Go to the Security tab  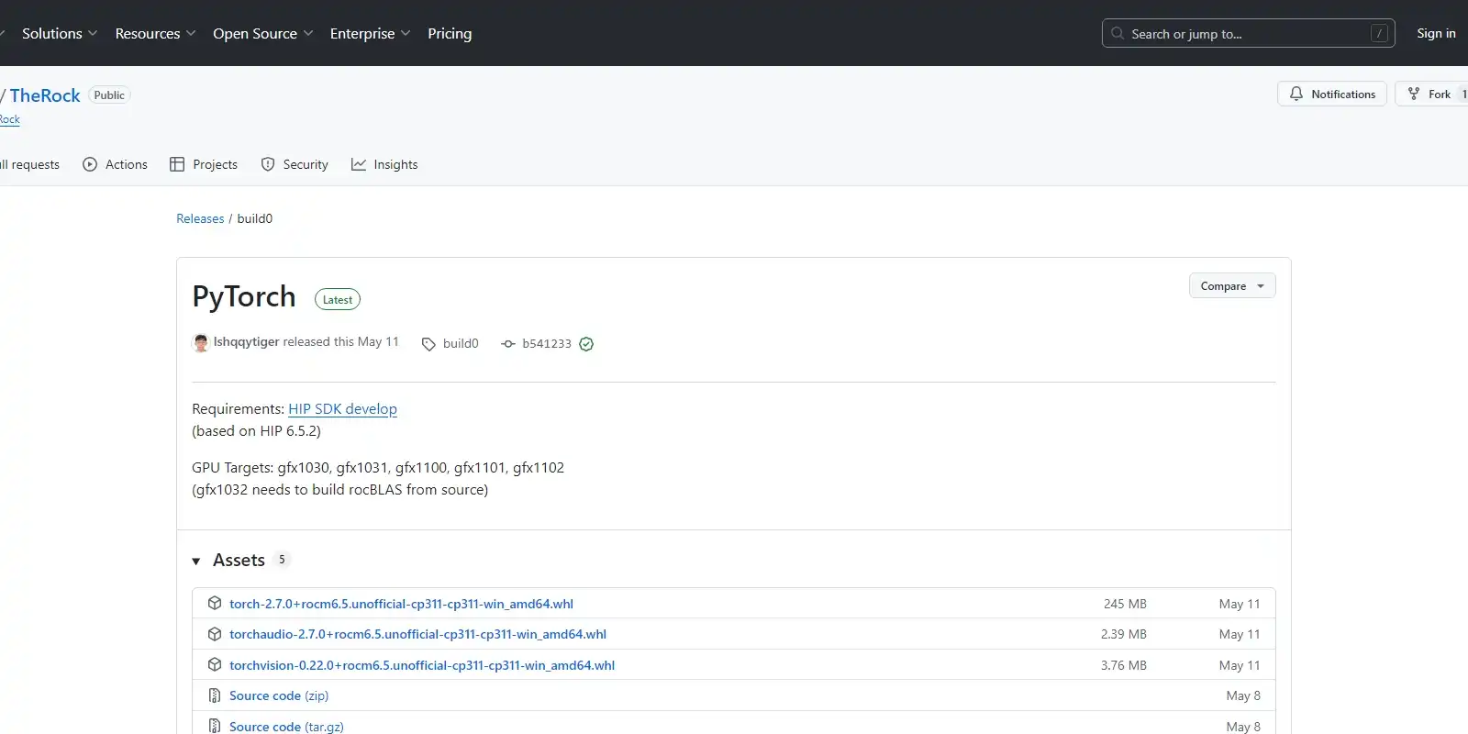tap(295, 164)
